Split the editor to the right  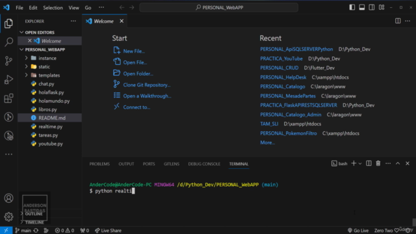click(398, 21)
